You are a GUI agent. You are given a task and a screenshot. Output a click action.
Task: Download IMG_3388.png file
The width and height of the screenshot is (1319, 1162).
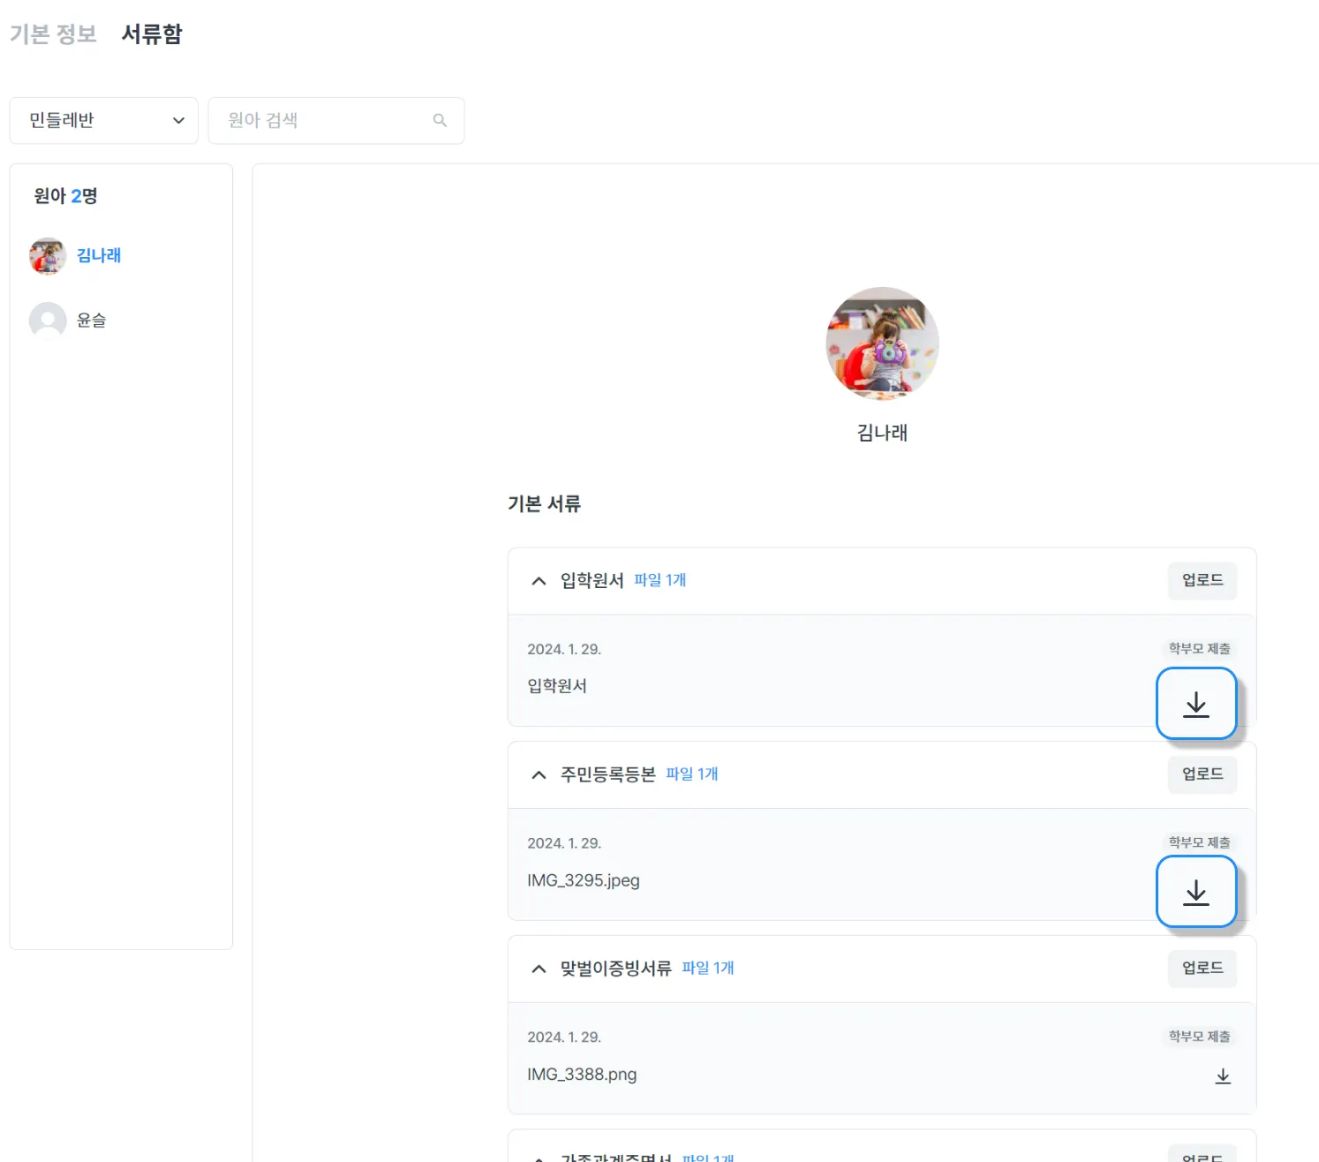point(1223,1075)
